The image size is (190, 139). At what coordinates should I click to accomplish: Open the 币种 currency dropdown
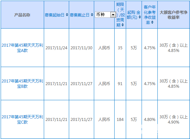(x=105, y=15)
